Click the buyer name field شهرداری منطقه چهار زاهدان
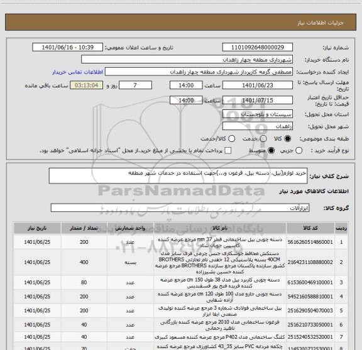 point(187,60)
